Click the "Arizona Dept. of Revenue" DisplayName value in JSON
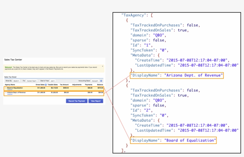The height and width of the screenshot is (157, 244). point(193,76)
